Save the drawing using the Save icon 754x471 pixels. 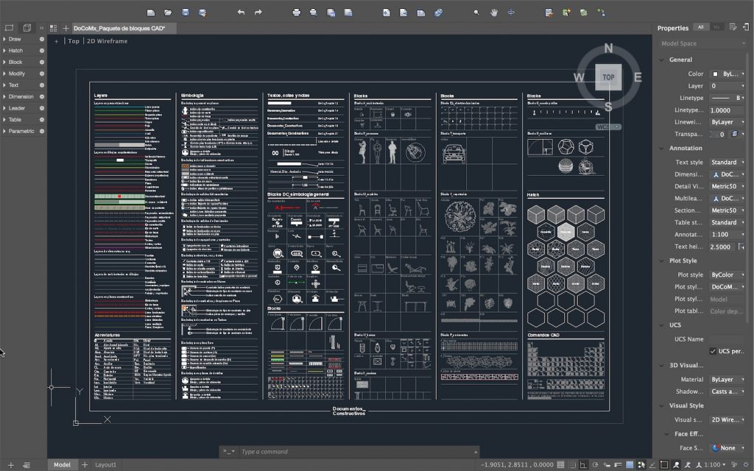[186, 12]
